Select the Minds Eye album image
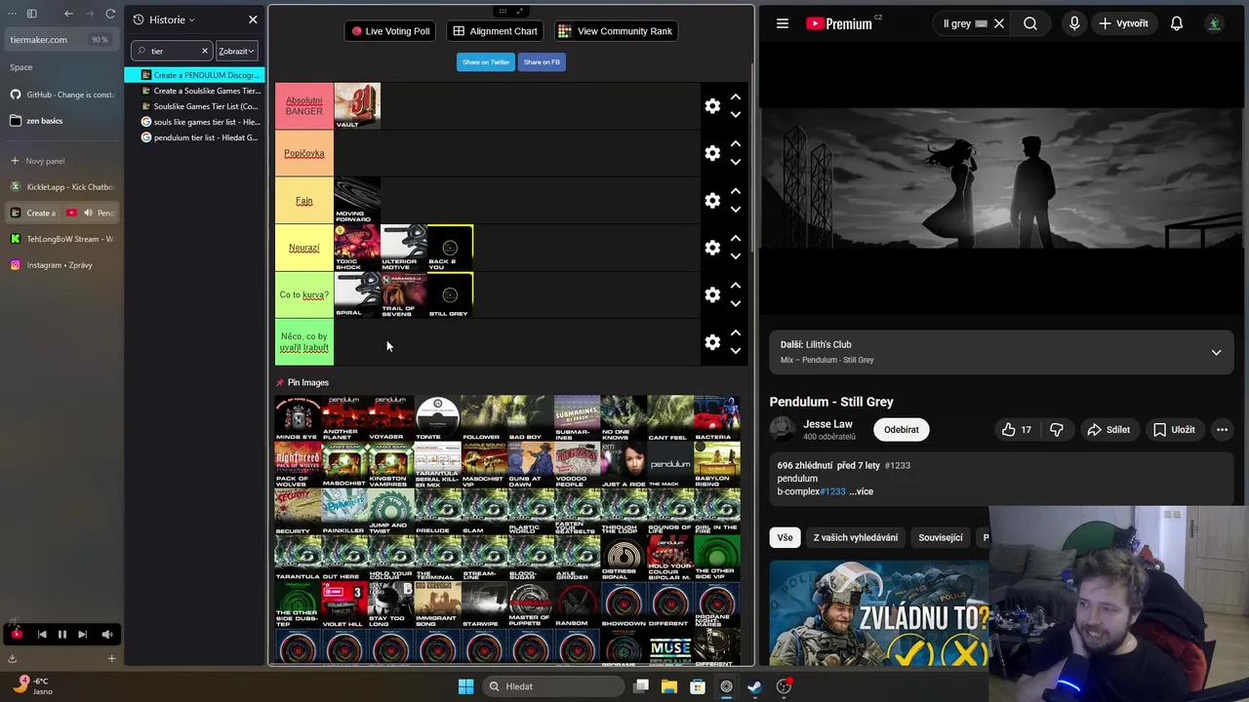1249x702 pixels. coord(298,418)
